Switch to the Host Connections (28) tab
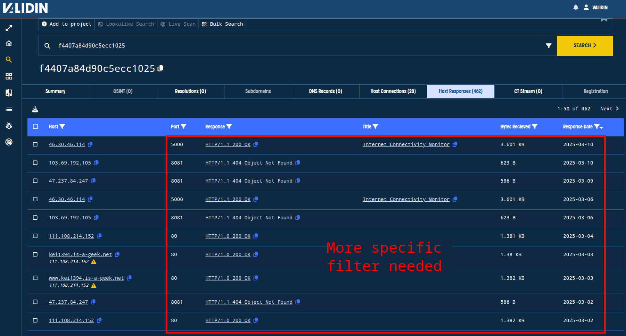The height and width of the screenshot is (336, 626). [x=393, y=91]
